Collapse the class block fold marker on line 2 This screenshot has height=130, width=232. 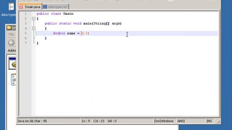click(34, 18)
